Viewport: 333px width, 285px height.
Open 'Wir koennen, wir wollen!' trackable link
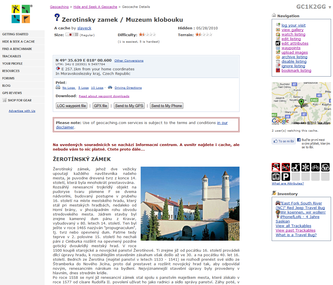click(x=302, y=212)
